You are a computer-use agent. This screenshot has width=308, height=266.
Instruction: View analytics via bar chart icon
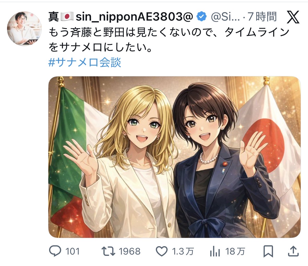tap(215, 251)
